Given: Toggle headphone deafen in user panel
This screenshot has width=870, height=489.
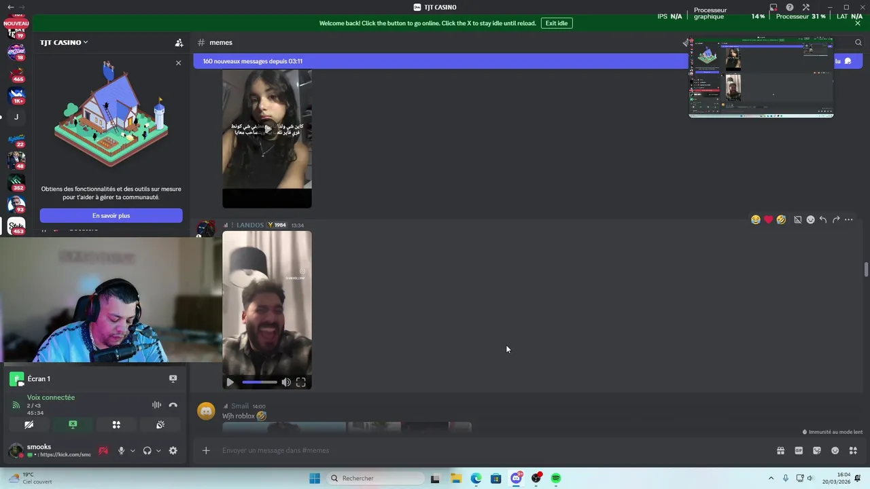Looking at the screenshot, I should pyautogui.click(x=147, y=450).
